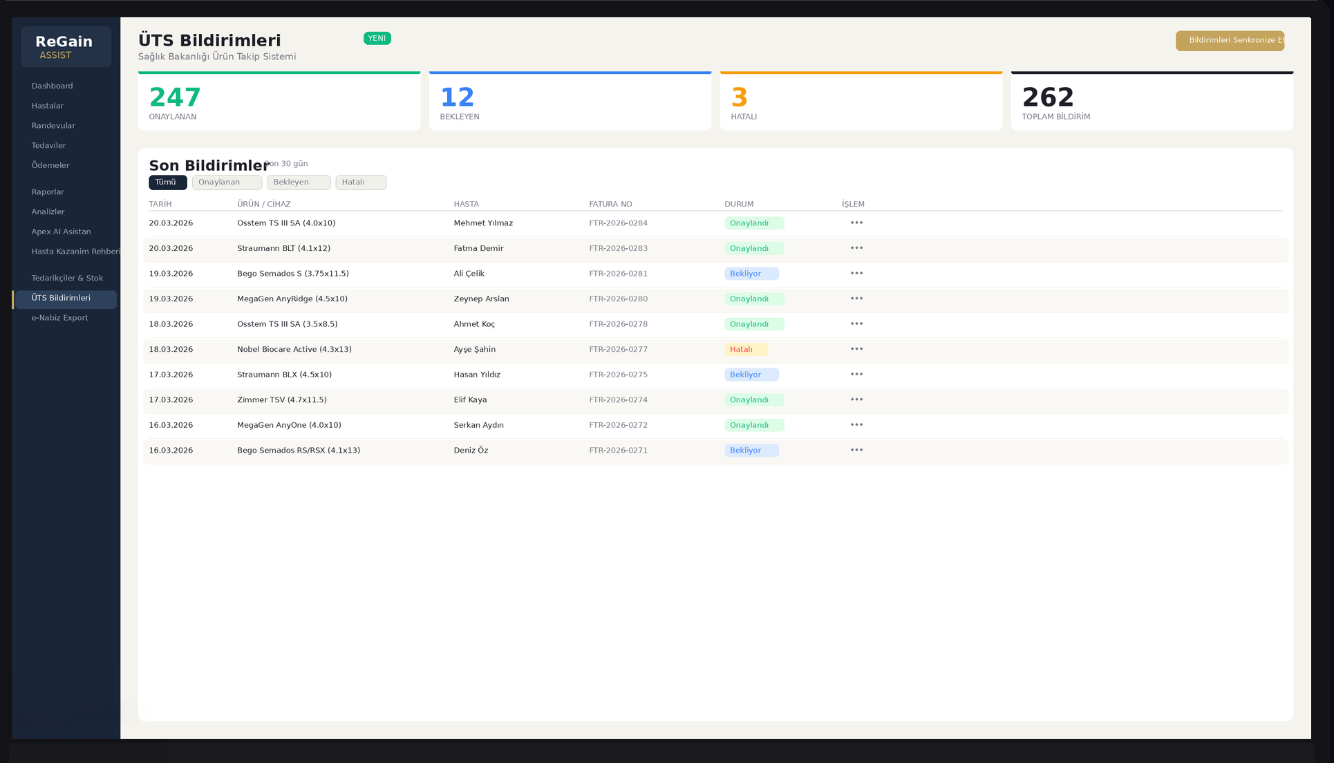This screenshot has width=1334, height=763.
Task: Click the 12 Bekleyen summary card
Action: (570, 102)
